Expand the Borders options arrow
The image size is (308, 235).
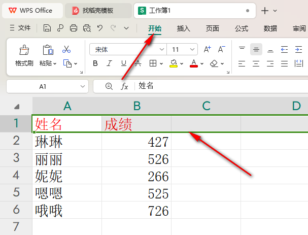click(161, 63)
